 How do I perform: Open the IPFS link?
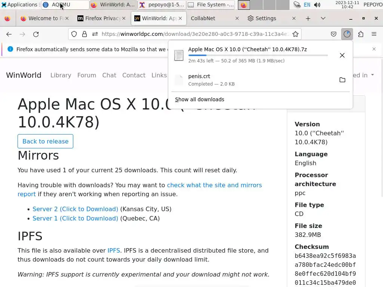114,251
